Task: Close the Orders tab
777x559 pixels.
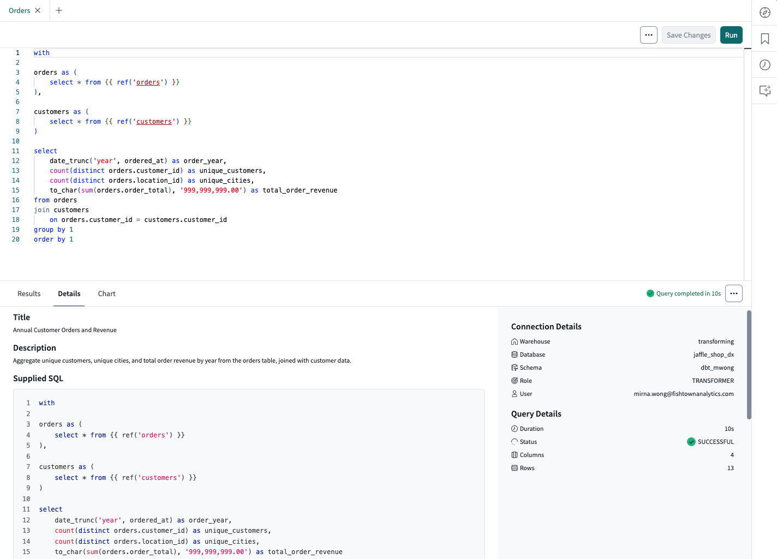Action: [x=37, y=10]
